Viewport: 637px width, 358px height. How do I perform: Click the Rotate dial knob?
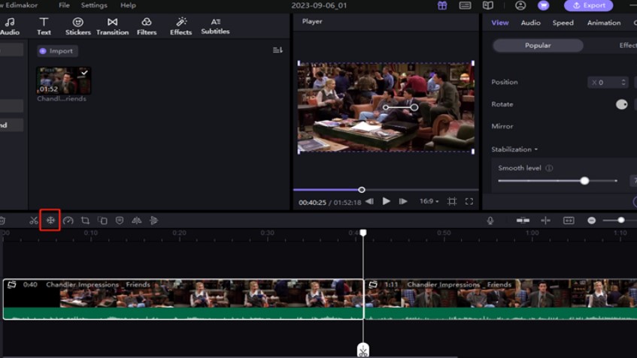[621, 104]
